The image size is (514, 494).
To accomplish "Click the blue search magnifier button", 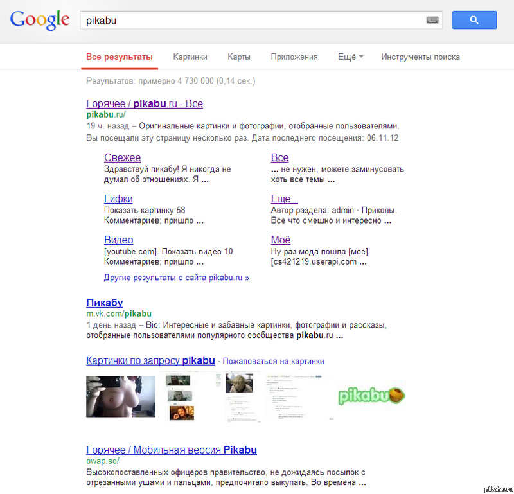I will 474,20.
